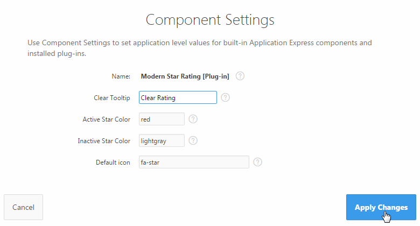Click the Modern Star Rating [Plug-in] name text
The height and width of the screenshot is (226, 420).
[185, 76]
